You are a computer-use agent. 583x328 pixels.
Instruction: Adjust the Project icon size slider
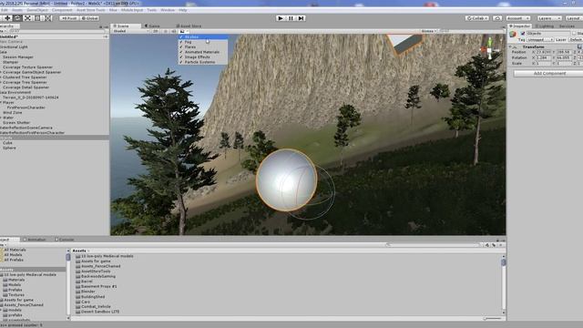tap(493, 319)
